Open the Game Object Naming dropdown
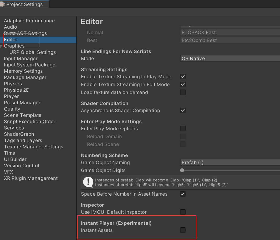This screenshot has width=280, height=240. coord(230,163)
